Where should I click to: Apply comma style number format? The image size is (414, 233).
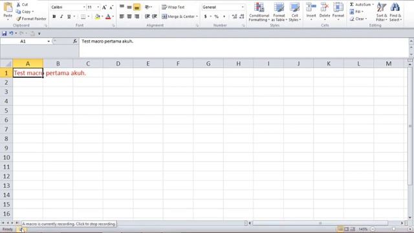(x=224, y=16)
